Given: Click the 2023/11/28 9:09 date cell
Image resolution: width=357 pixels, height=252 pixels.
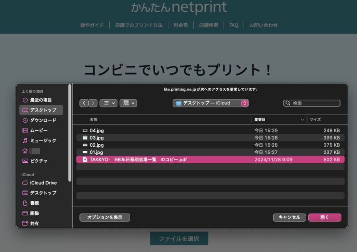Looking at the screenshot, I should tap(273, 160).
